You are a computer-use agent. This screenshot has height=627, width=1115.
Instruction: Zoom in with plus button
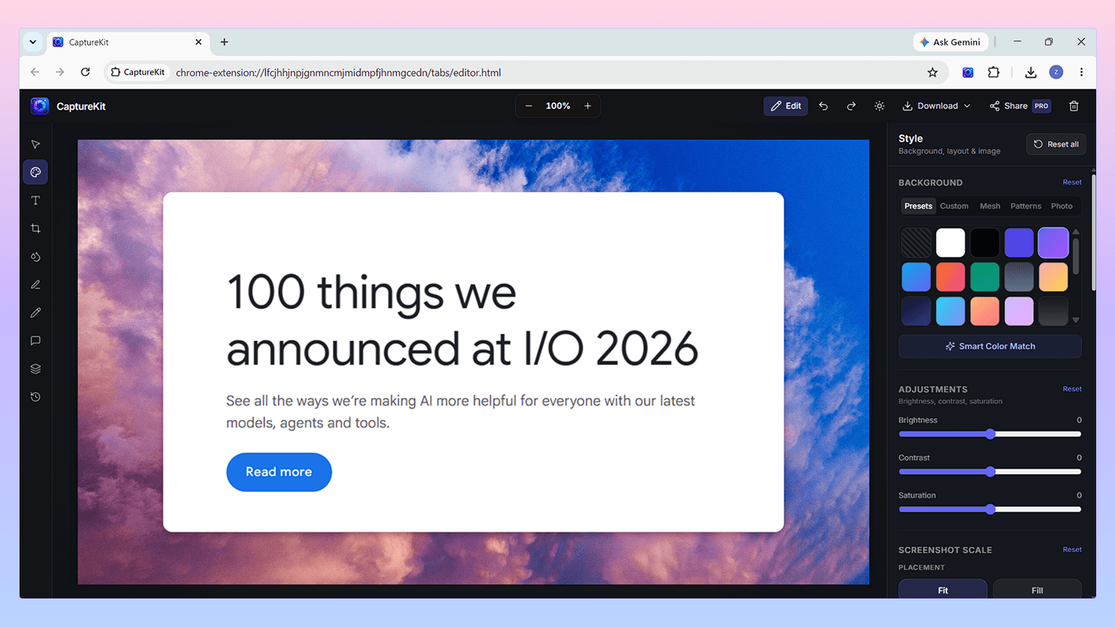[x=587, y=106]
